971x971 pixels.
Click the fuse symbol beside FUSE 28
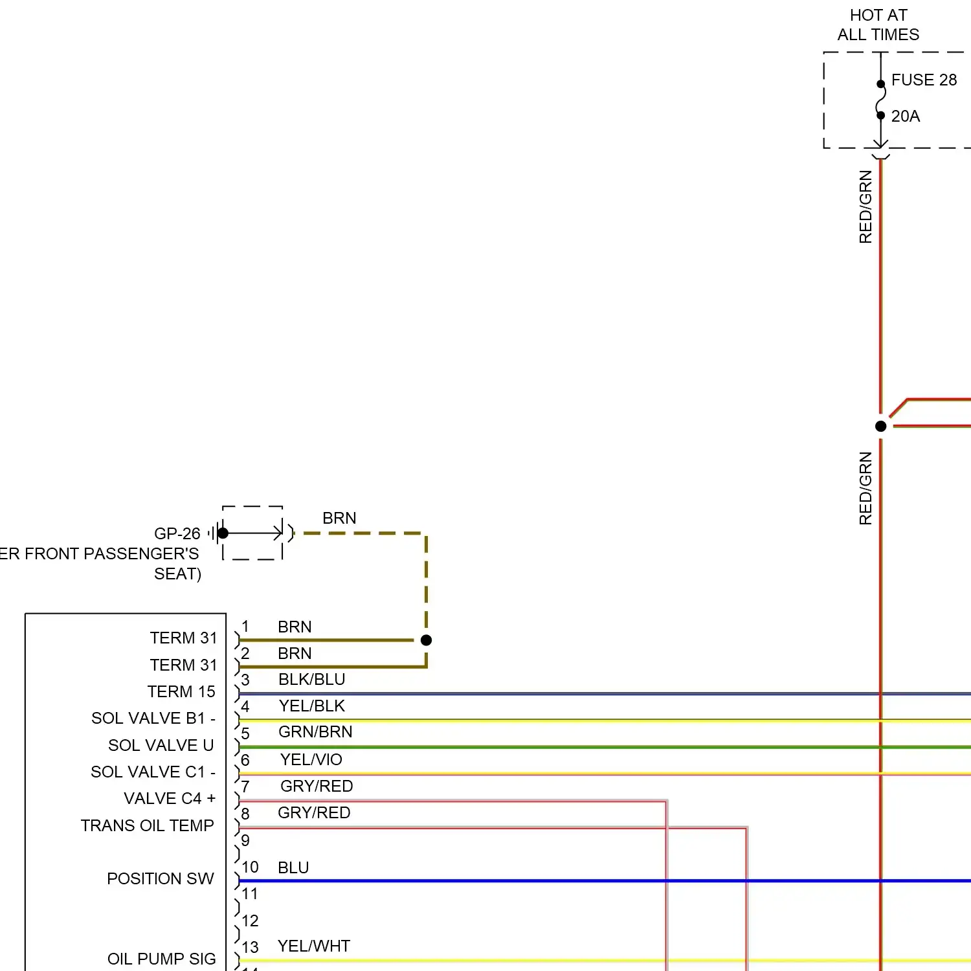pos(881,100)
